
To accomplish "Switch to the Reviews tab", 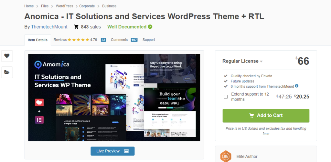I will pos(60,40).
